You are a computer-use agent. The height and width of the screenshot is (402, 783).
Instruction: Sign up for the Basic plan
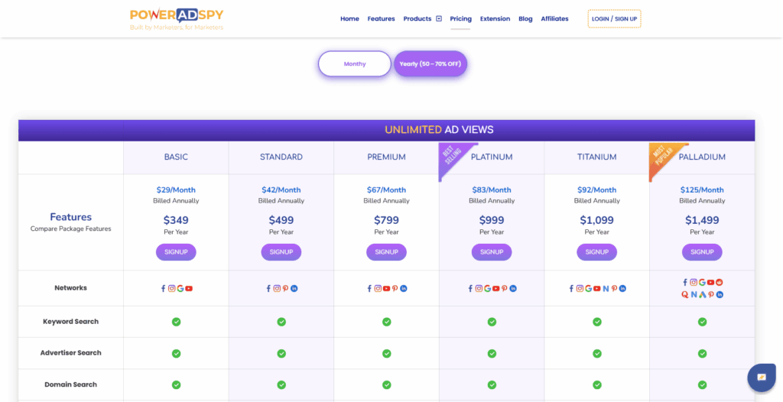pyautogui.click(x=177, y=252)
